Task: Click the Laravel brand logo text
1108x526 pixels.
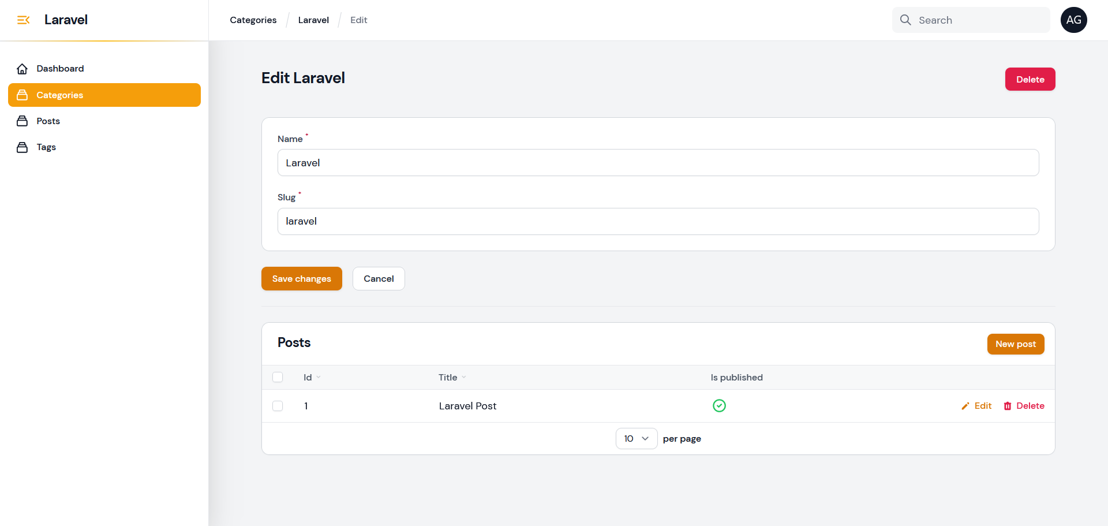Action: tap(66, 20)
